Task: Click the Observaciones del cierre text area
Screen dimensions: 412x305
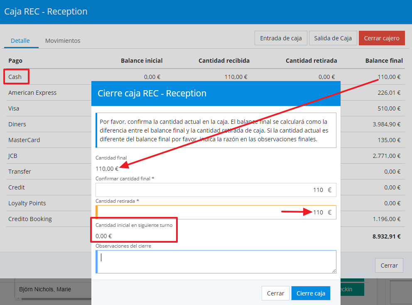Action: pyautogui.click(x=216, y=262)
